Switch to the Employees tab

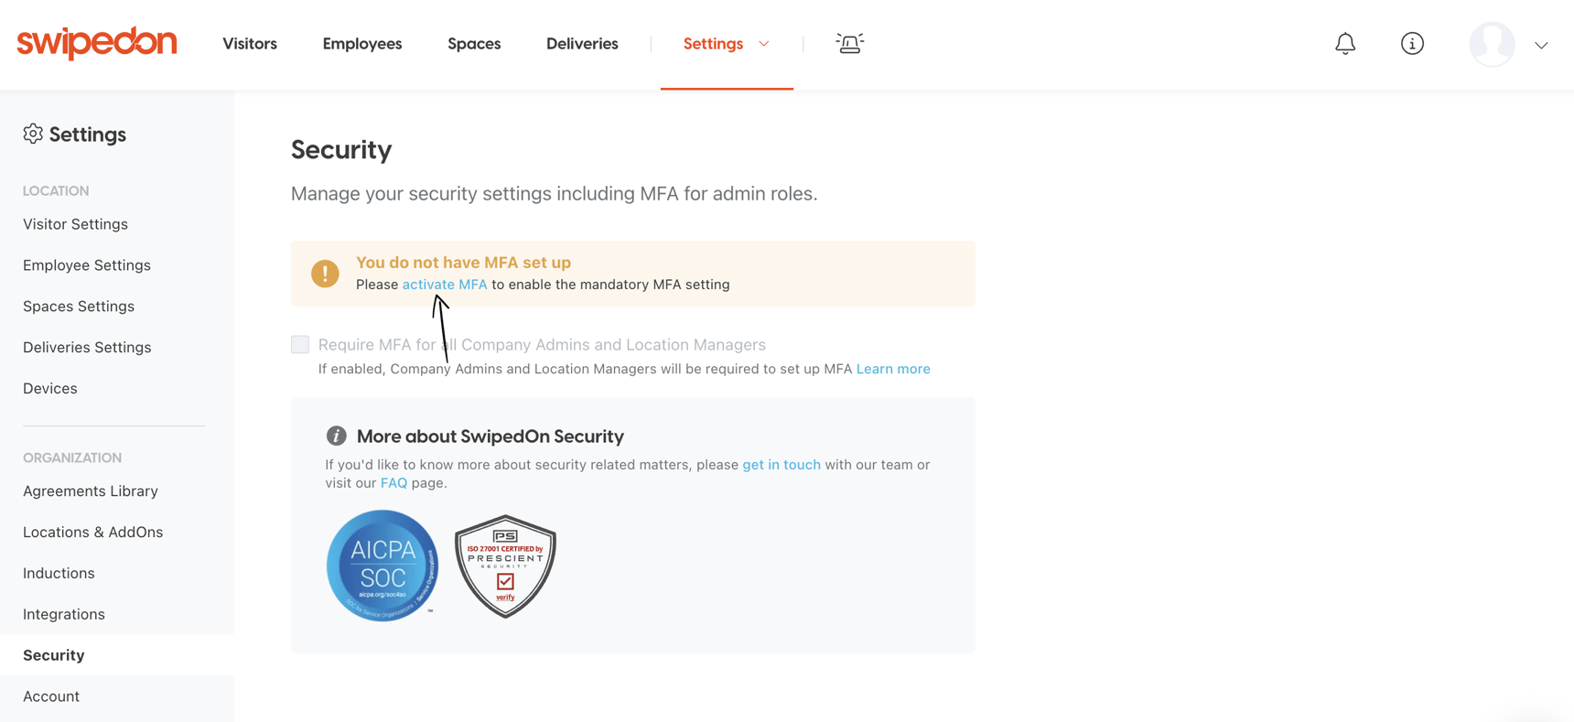pos(361,43)
